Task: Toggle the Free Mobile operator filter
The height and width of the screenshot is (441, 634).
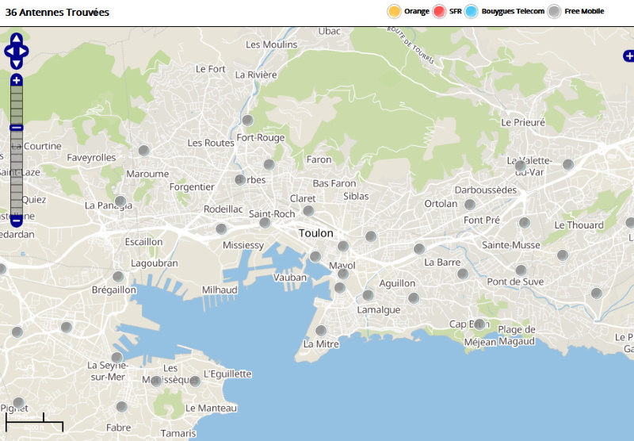Action: (555, 11)
